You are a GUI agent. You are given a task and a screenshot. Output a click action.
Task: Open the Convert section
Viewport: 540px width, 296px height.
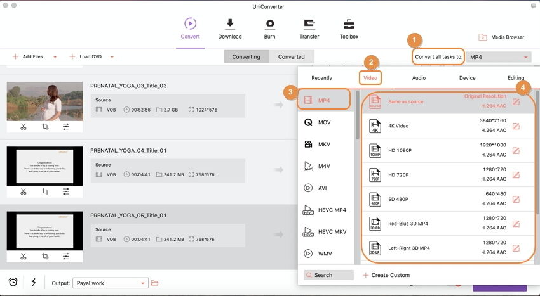190,29
